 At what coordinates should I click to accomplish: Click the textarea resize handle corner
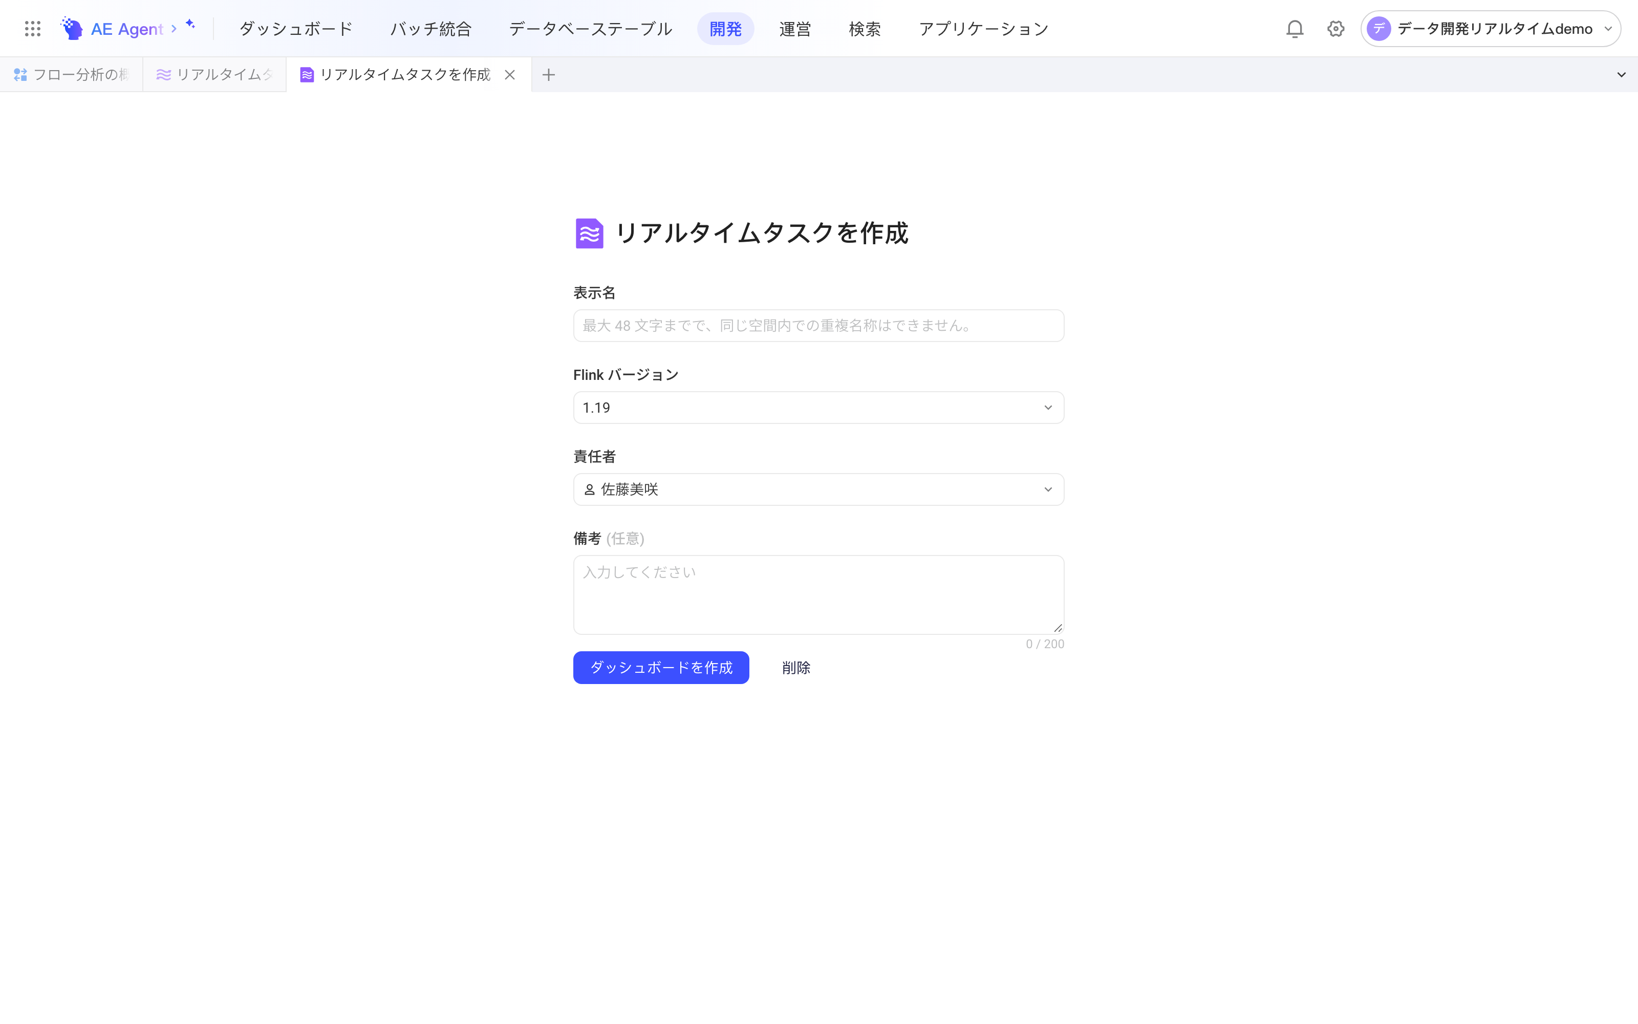pos(1058,628)
